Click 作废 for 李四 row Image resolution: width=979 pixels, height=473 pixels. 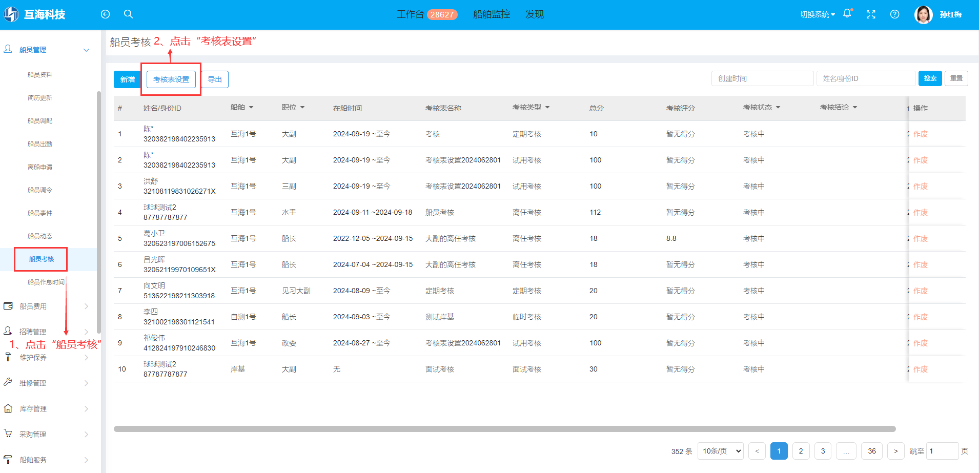[921, 317]
